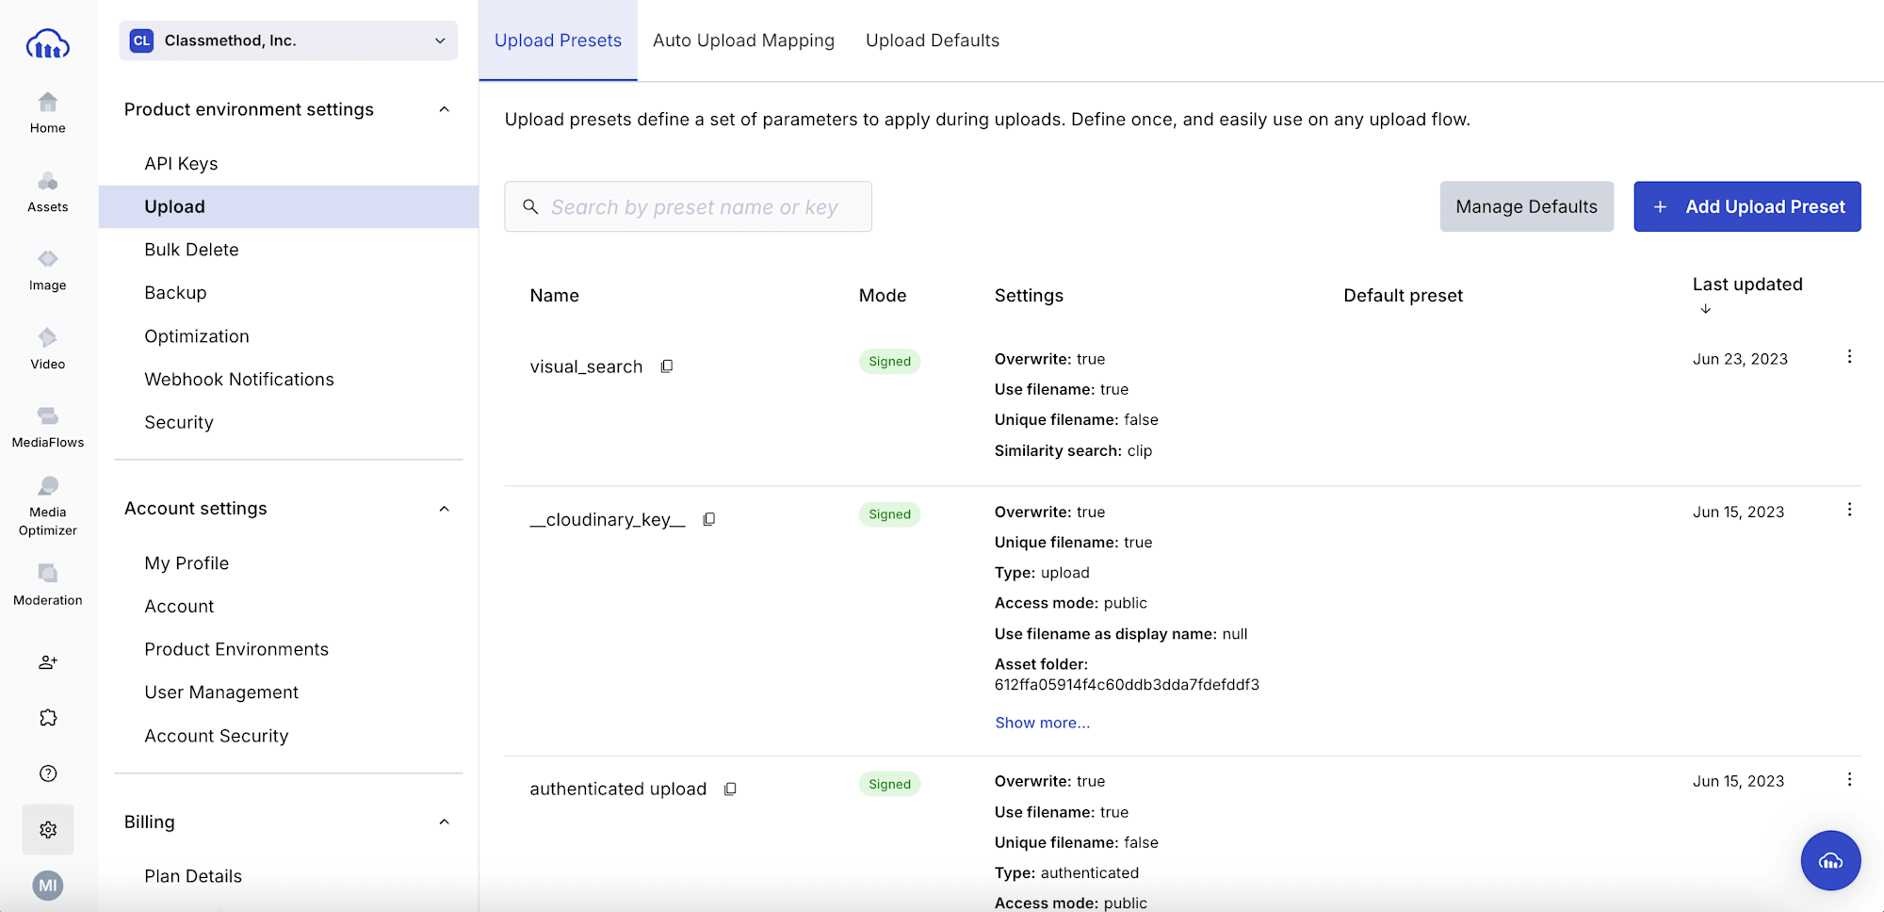1884x912 pixels.
Task: Click Manage Defaults button
Action: pyautogui.click(x=1526, y=206)
